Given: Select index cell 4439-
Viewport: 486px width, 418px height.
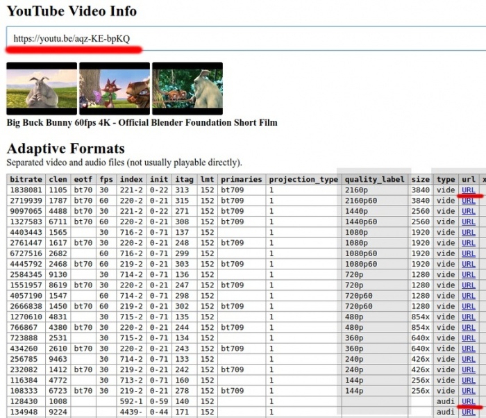Looking at the screenshot, I should point(131,412).
